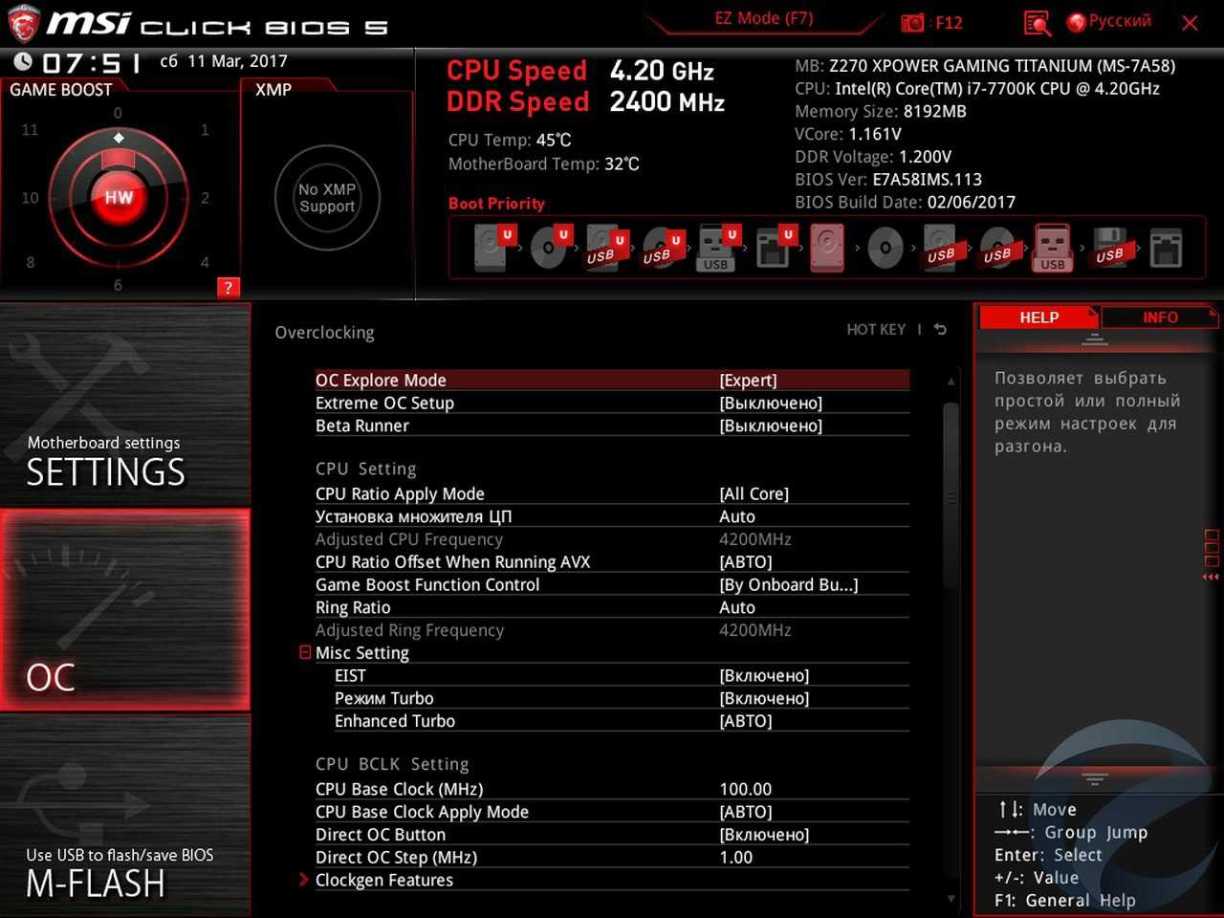Toggle the XMP profile button
Screen dimensions: 1224x918
[x=327, y=198]
